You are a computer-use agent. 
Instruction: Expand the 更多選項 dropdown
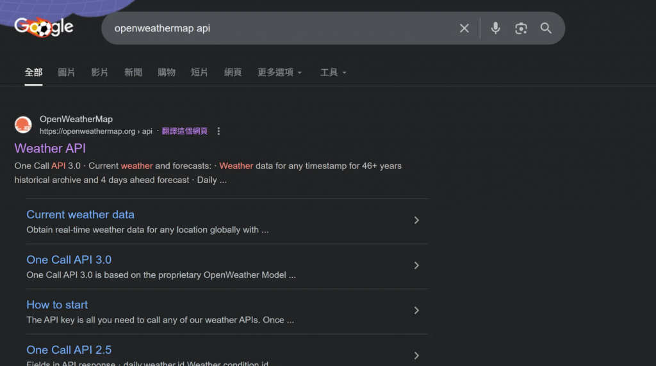(279, 72)
